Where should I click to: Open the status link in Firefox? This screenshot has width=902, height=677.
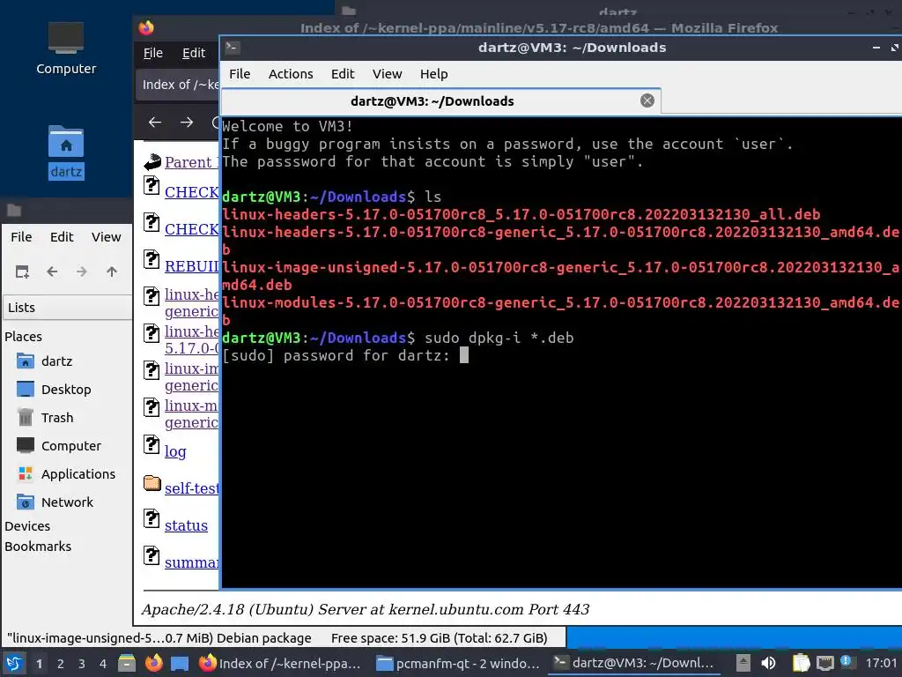(186, 525)
